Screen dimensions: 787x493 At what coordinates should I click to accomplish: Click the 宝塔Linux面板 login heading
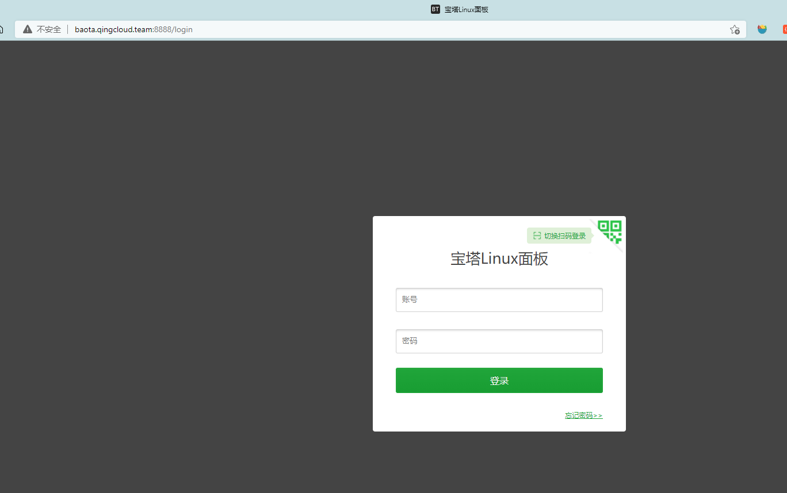(499, 259)
